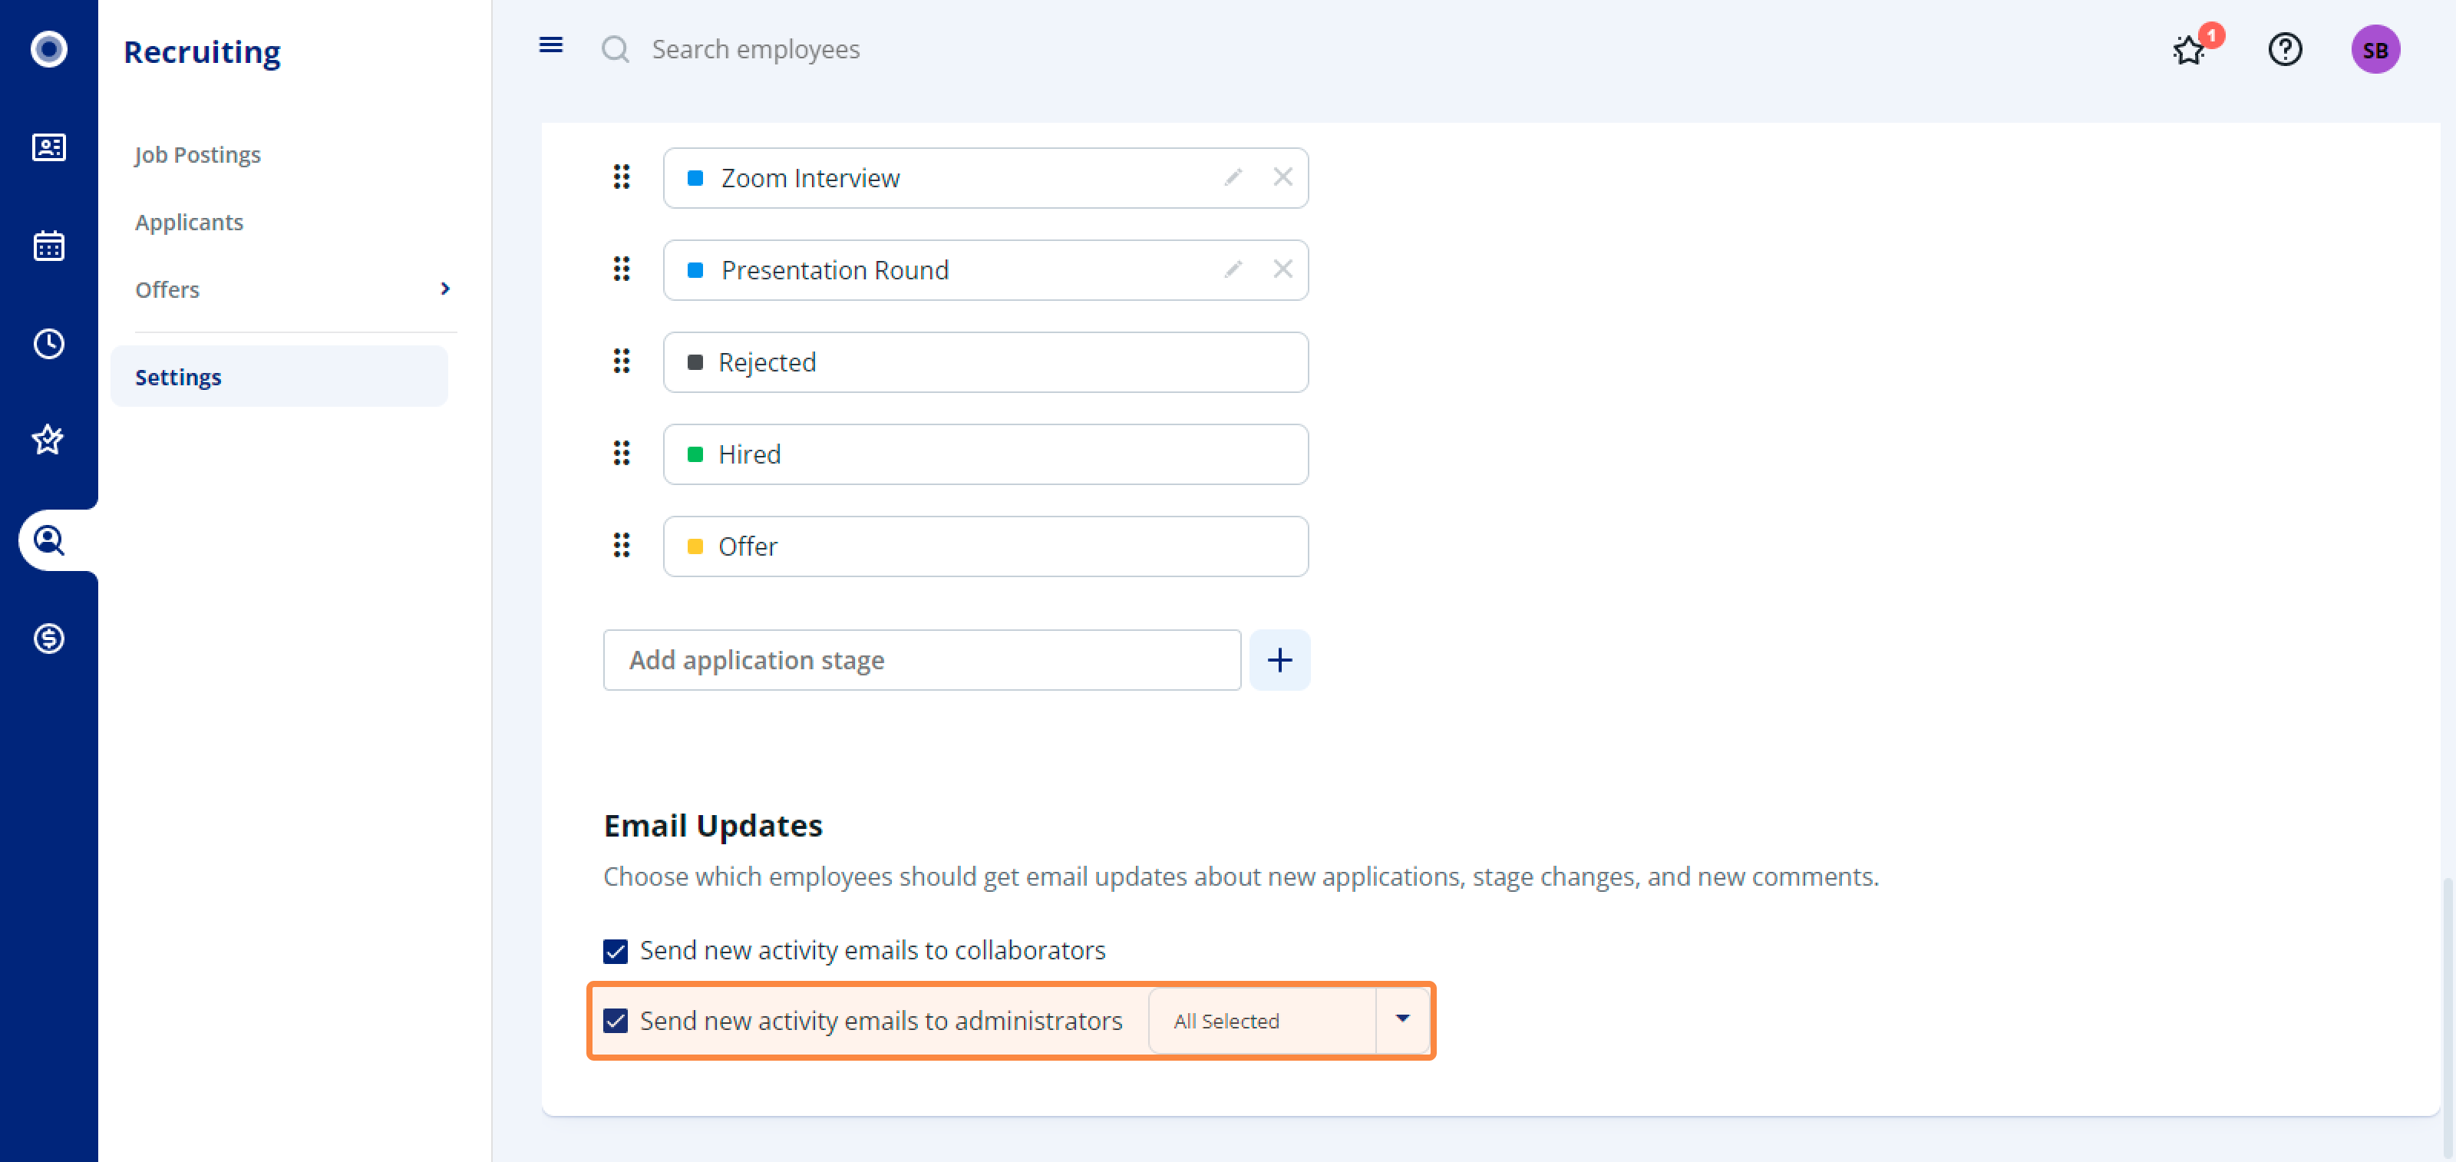Click the Rejected stage row
2456x1162 pixels.
[x=985, y=362]
